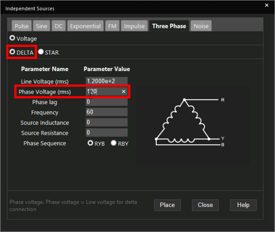Switch to the Pulse tab
This screenshot has width=275, height=232.
pyautogui.click(x=22, y=26)
